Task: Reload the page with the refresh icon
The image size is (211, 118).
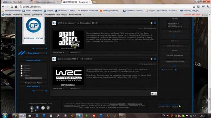Action: click(x=12, y=7)
